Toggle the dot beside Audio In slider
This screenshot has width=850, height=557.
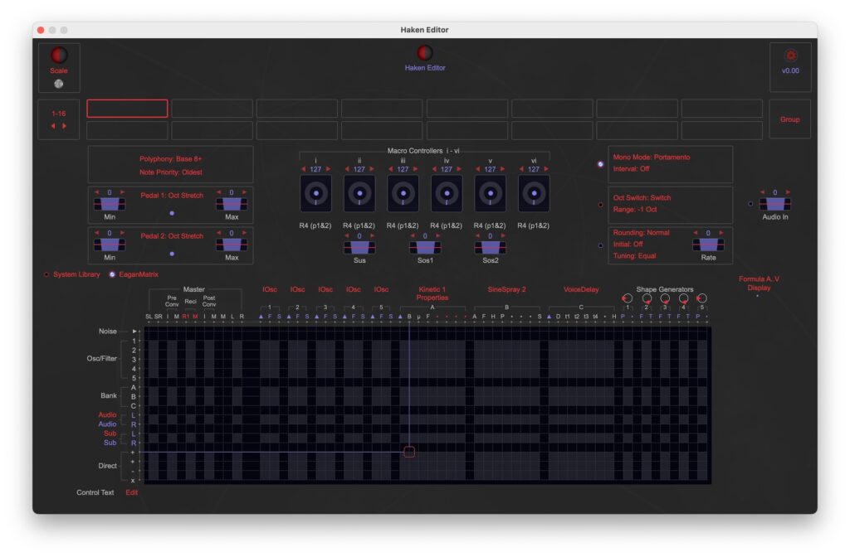(x=750, y=204)
